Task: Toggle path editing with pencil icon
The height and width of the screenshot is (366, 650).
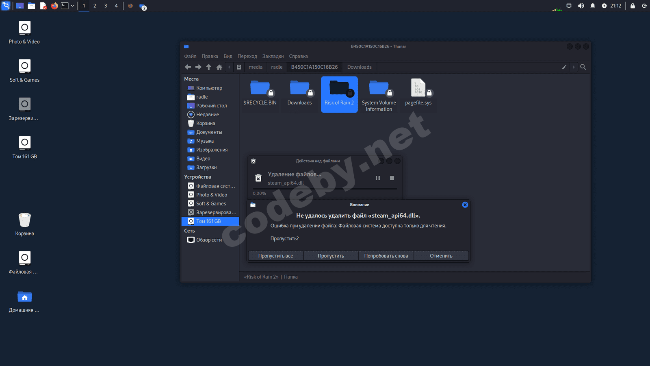Action: 564,67
